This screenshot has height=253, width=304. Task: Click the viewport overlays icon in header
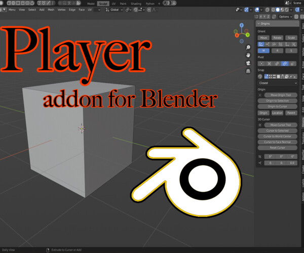[257, 10]
